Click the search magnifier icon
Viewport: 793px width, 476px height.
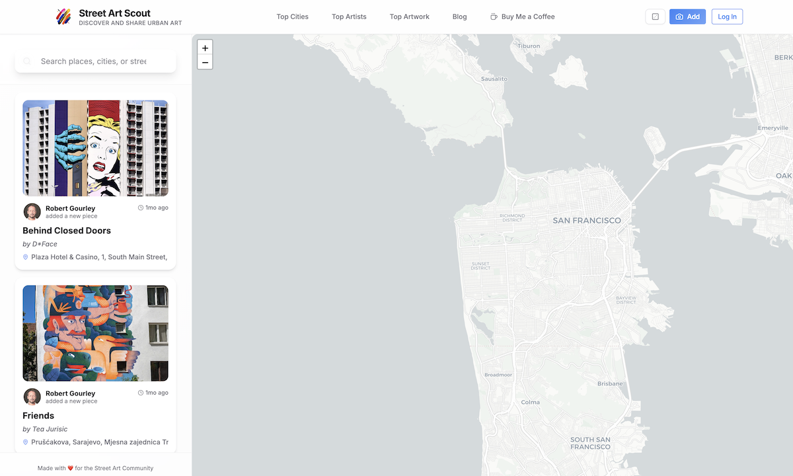[27, 61]
